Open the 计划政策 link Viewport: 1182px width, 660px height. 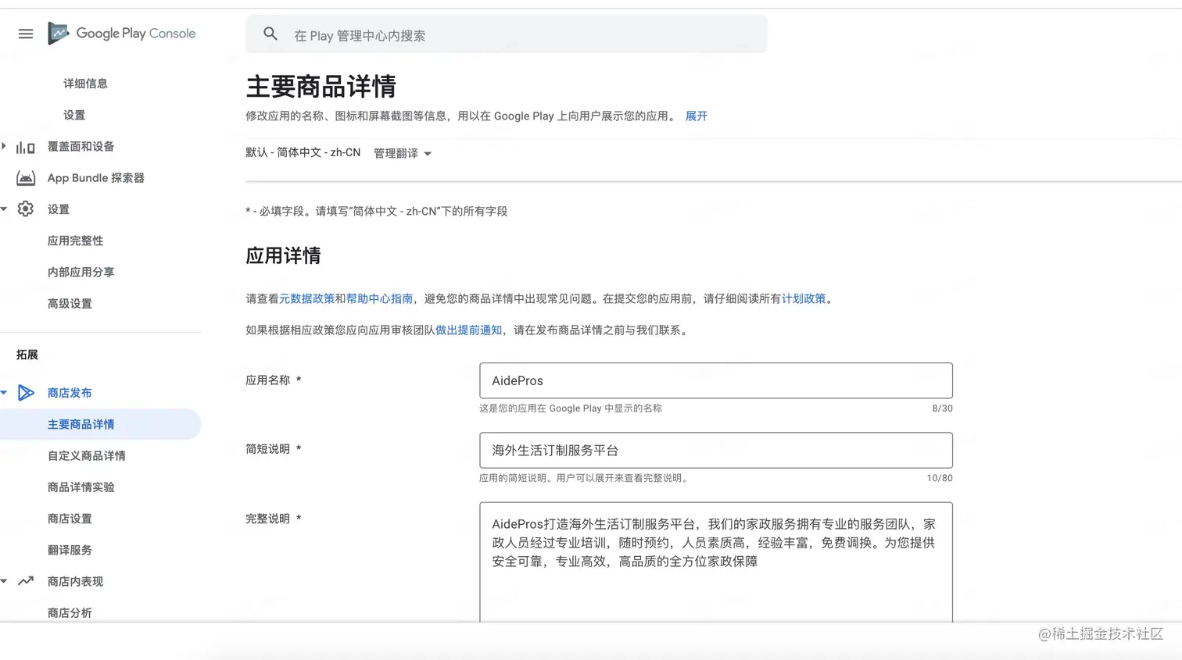[804, 298]
